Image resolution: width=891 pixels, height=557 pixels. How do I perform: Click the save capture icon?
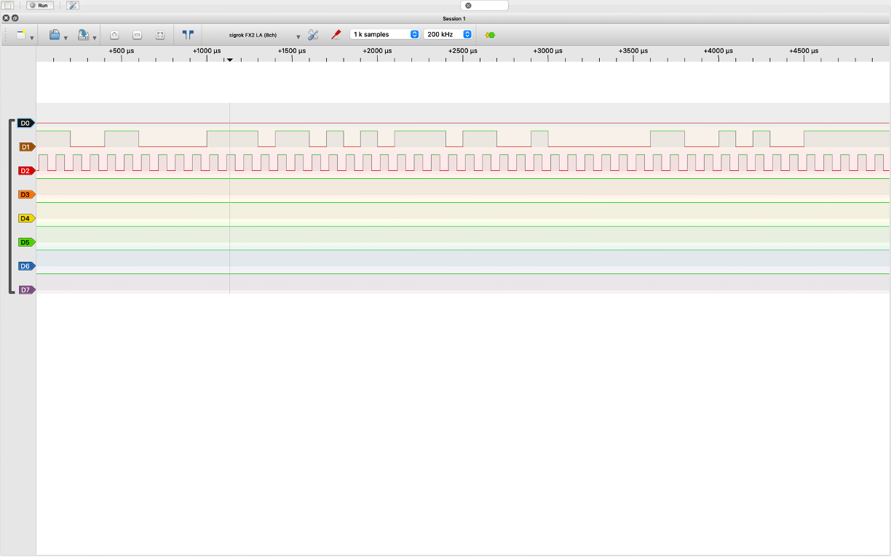pyautogui.click(x=84, y=35)
